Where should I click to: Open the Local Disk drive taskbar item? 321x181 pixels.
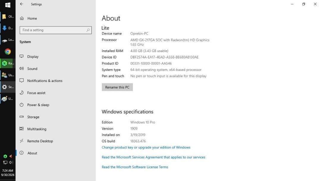point(7,40)
